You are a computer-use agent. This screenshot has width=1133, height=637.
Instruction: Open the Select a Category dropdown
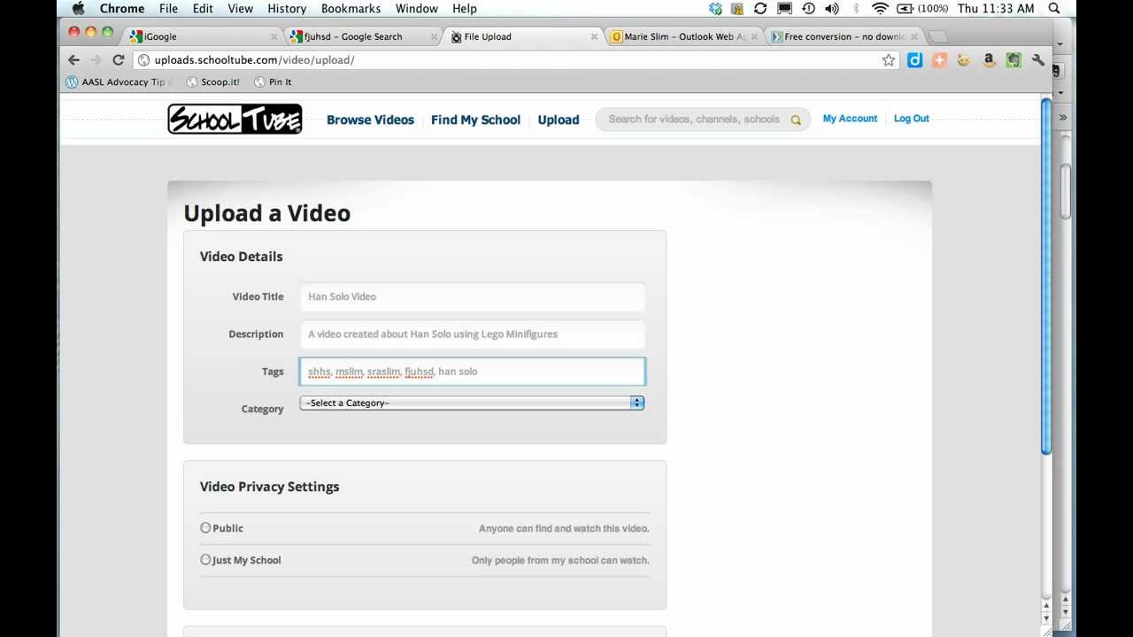[472, 403]
